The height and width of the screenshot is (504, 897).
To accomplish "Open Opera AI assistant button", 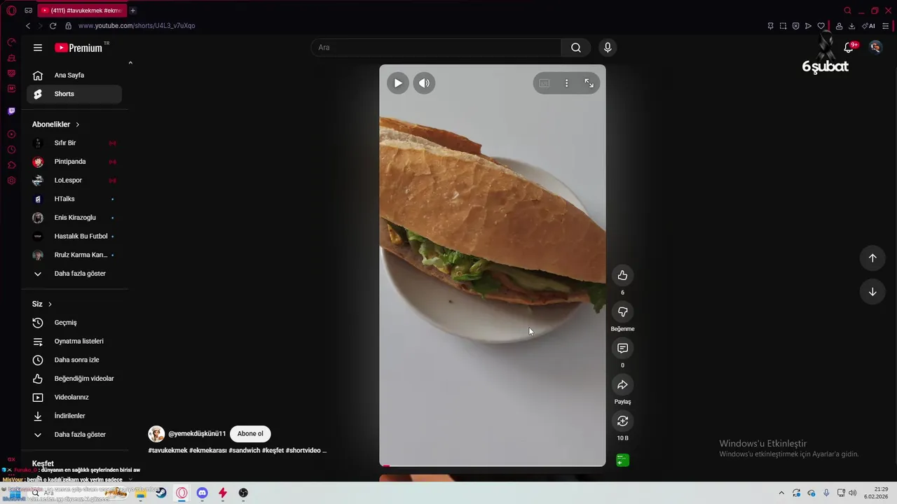I will click(x=869, y=26).
